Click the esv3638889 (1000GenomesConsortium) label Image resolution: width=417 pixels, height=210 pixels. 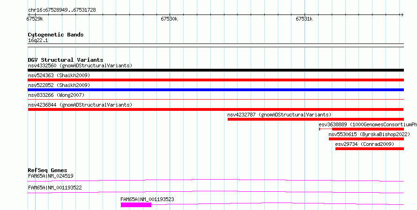coord(368,124)
